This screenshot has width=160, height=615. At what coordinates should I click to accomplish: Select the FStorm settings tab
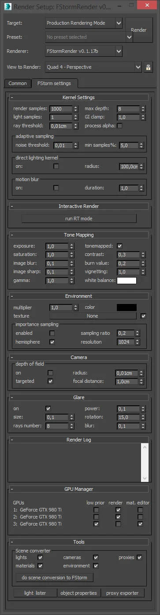pyautogui.click(x=54, y=83)
